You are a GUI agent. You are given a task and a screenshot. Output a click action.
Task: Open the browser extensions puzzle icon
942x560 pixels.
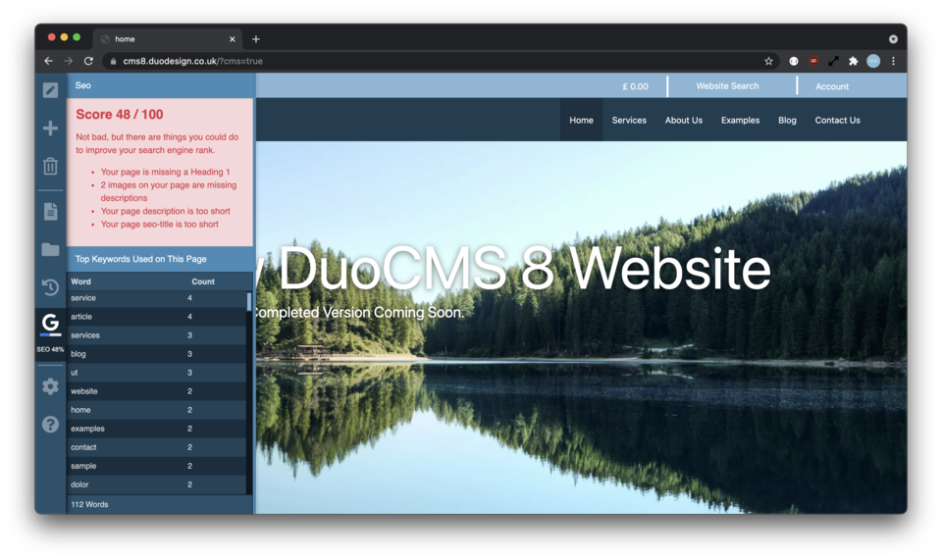point(853,61)
